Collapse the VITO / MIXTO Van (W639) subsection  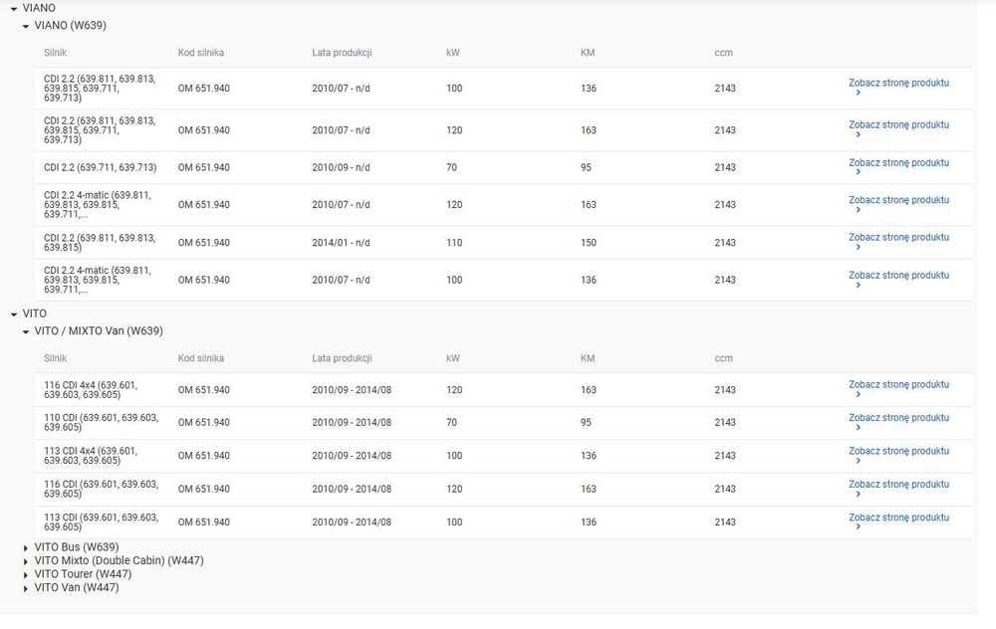pos(26,332)
